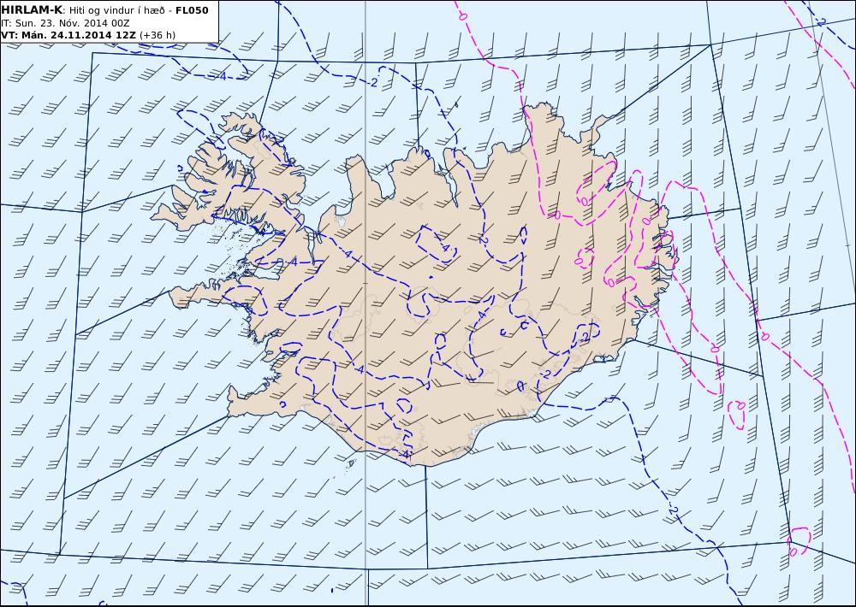Click the HIRLAM-K model name in the title box

click(32, 9)
